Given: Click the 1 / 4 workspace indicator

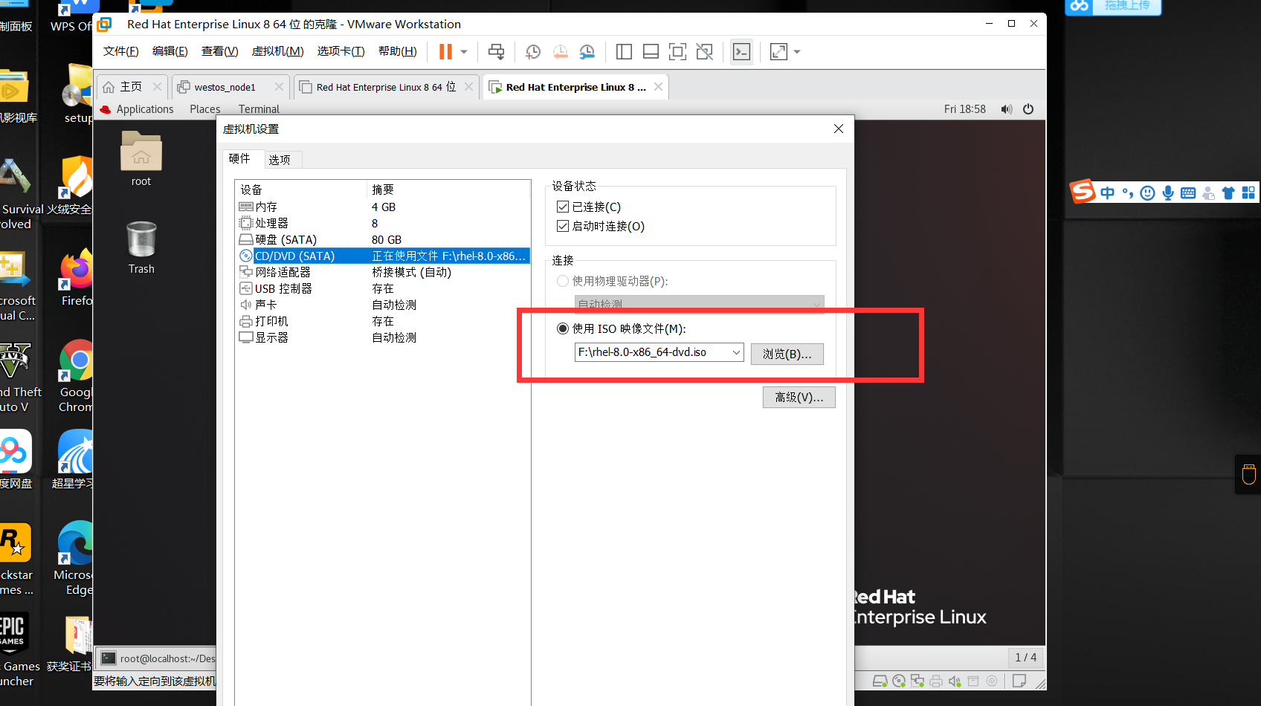Looking at the screenshot, I should [x=1025, y=657].
